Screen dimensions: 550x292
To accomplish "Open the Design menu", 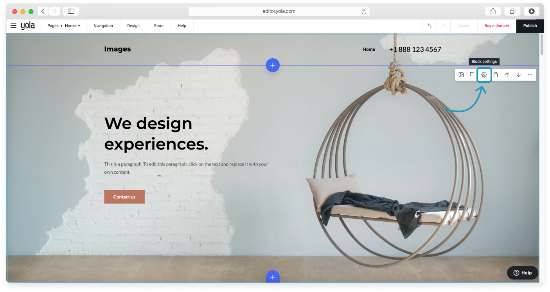I will click(133, 26).
